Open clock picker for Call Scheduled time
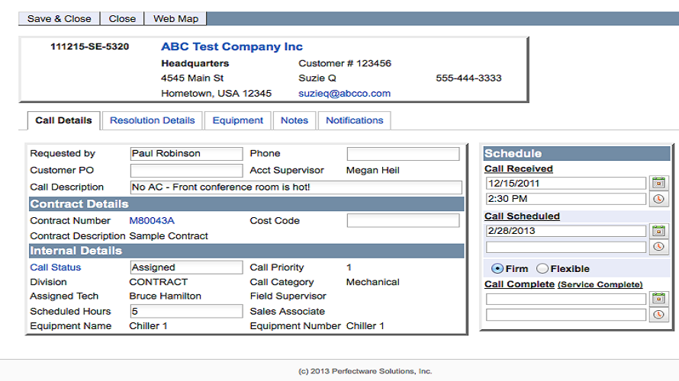 658,247
